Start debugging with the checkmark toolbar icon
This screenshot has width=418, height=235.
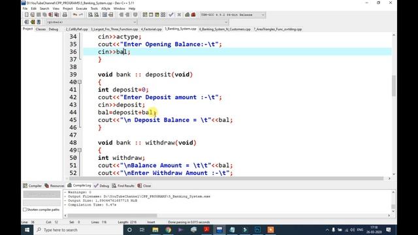171,15
